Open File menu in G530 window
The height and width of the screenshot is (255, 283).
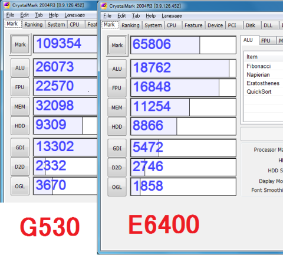10,15
